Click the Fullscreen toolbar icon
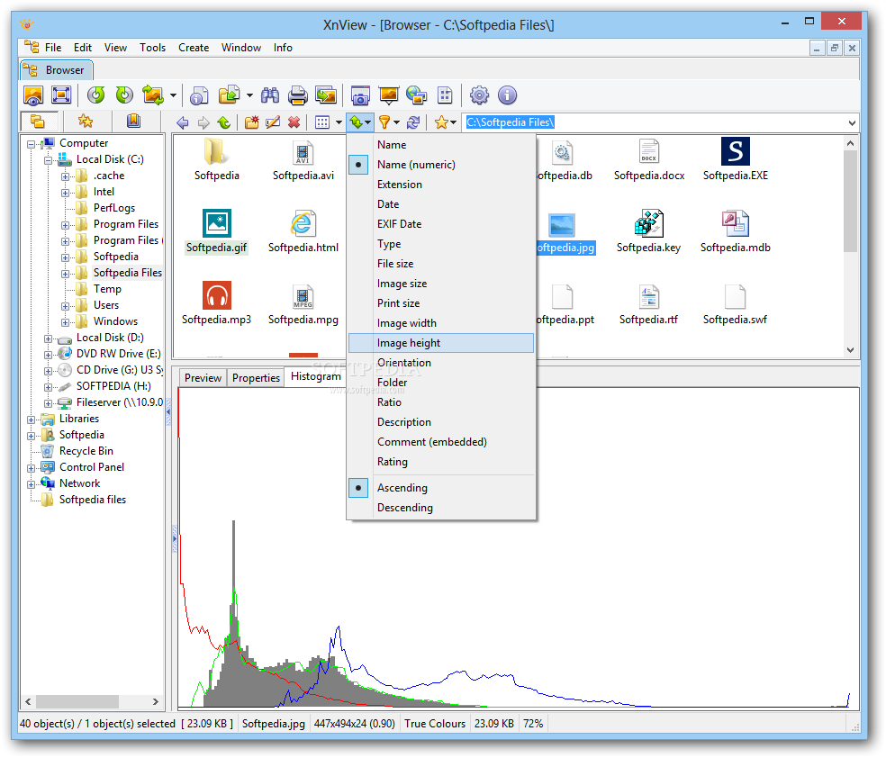 [61, 95]
